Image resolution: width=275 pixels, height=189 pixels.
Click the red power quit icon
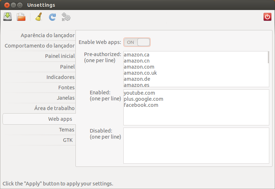267,17
